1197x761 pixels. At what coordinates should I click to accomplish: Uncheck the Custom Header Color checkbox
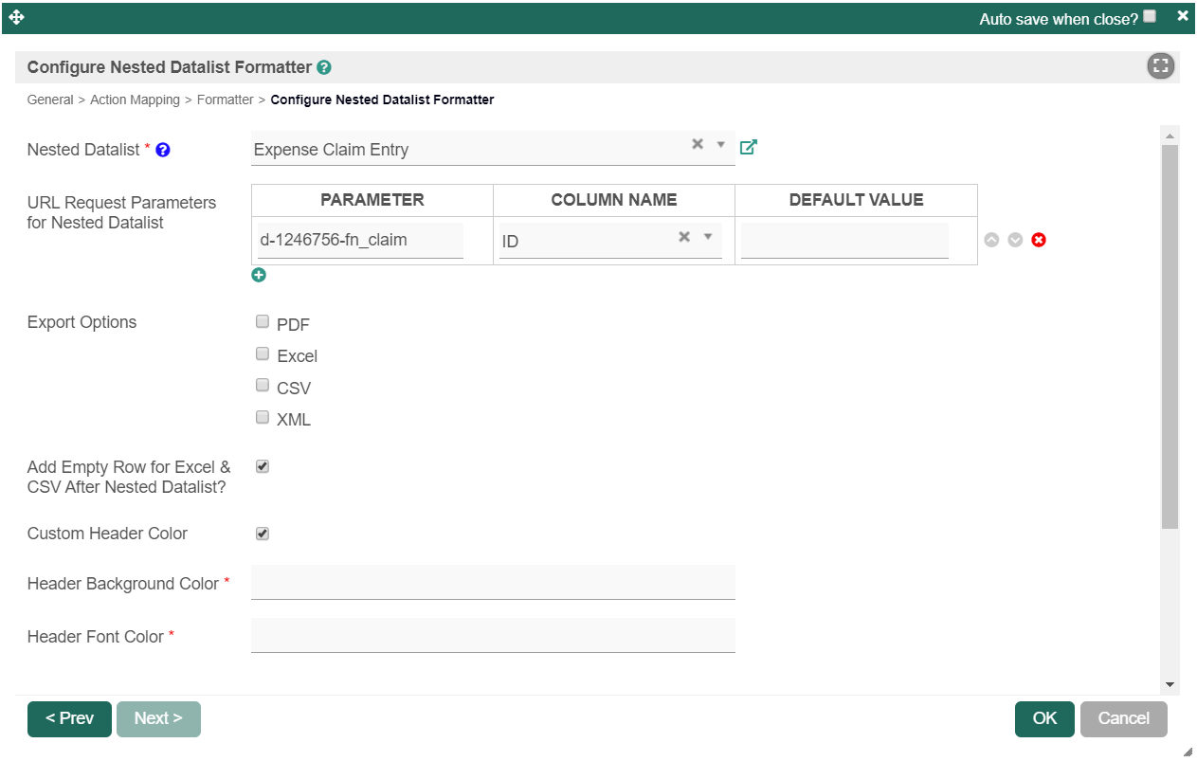[x=263, y=534]
